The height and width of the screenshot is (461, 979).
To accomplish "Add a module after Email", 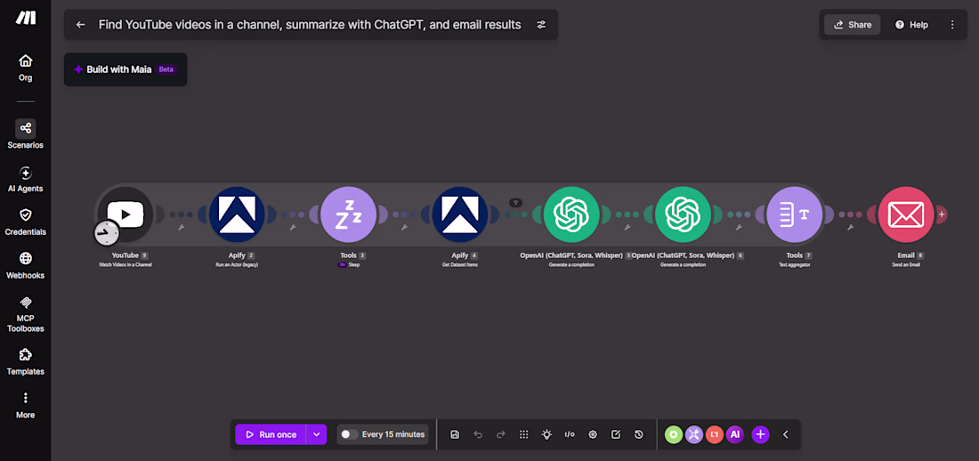I will (942, 214).
